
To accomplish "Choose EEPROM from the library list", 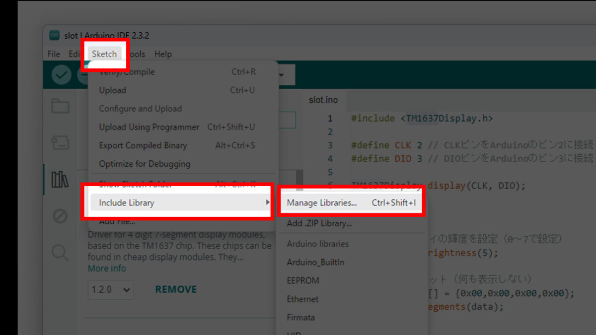I will pyautogui.click(x=303, y=280).
